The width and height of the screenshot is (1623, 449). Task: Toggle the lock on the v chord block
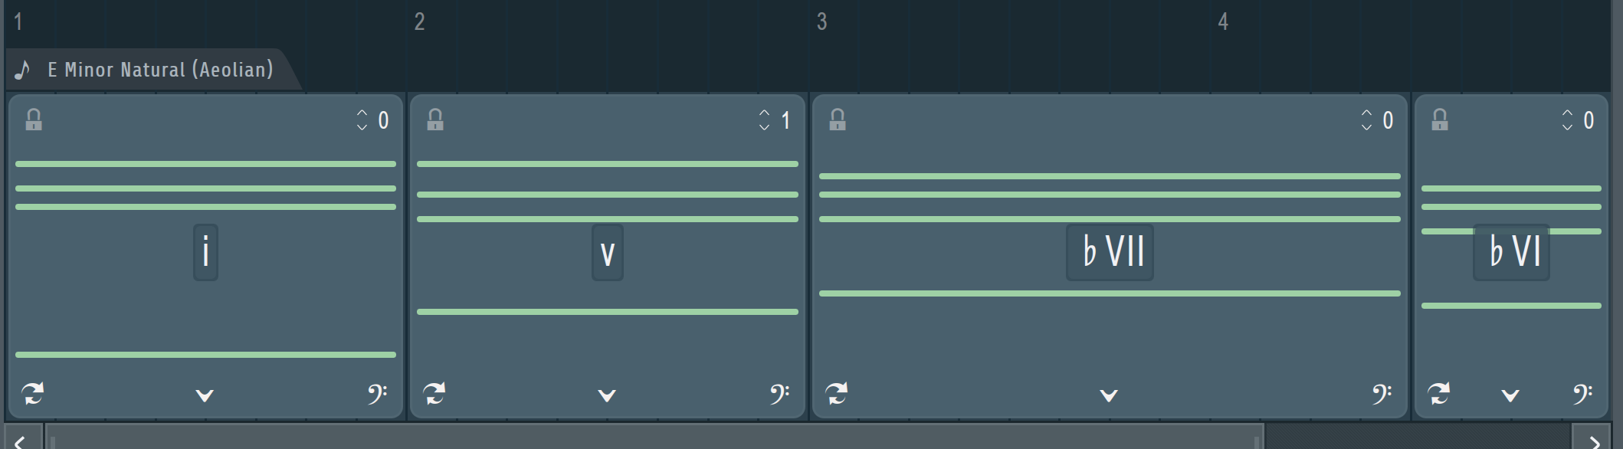tap(435, 120)
